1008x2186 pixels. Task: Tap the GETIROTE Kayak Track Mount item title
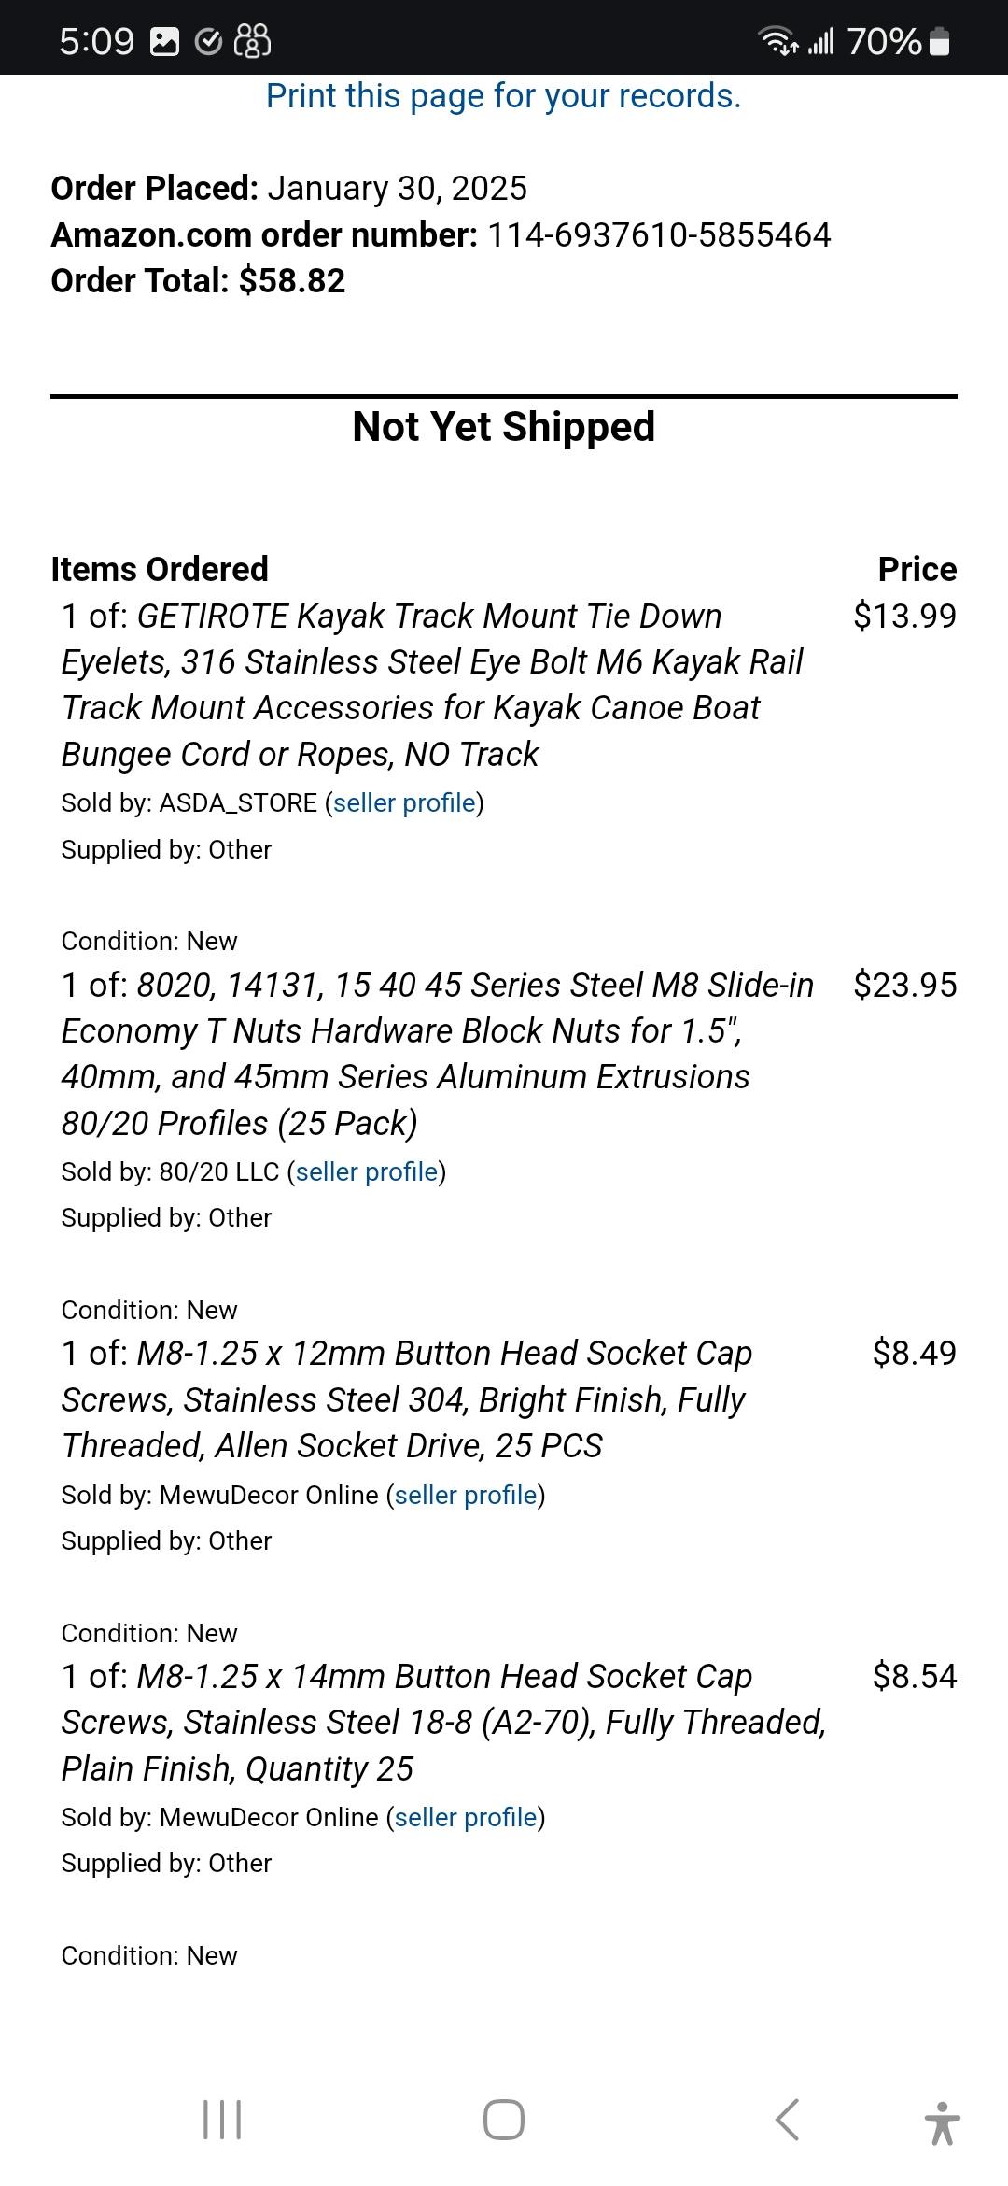[431, 685]
